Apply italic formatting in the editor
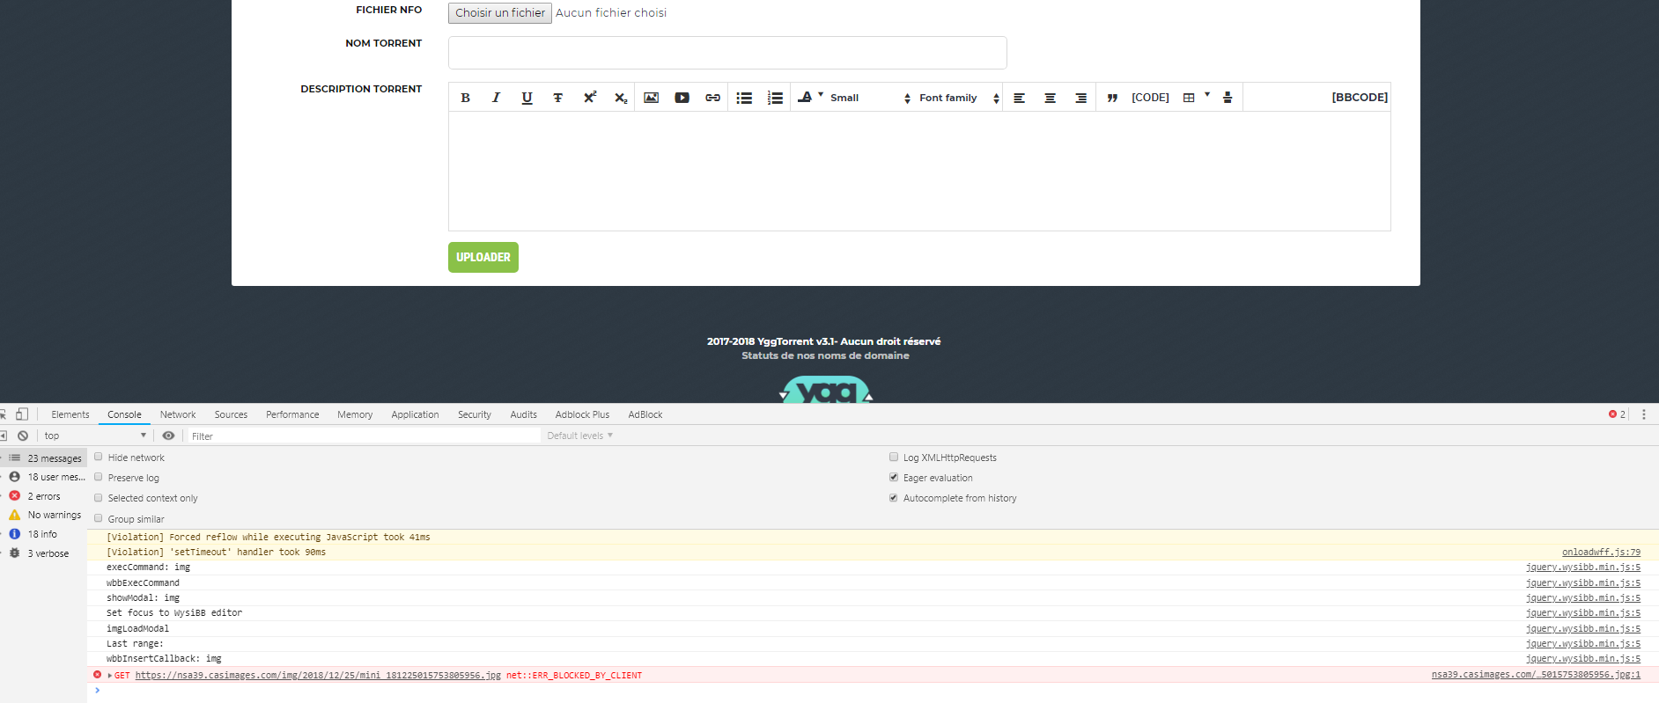Viewport: 1659px width, 703px height. click(x=496, y=98)
